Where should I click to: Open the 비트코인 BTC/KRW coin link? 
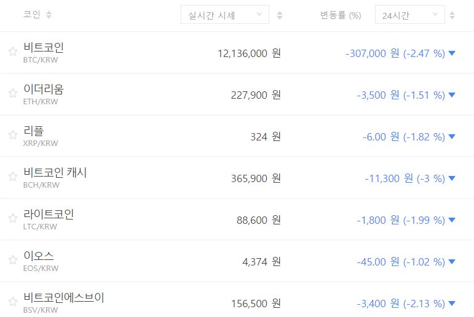(x=44, y=48)
